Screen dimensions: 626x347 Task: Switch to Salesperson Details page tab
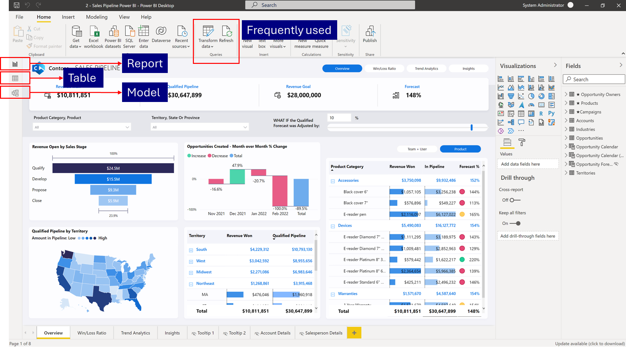click(320, 333)
